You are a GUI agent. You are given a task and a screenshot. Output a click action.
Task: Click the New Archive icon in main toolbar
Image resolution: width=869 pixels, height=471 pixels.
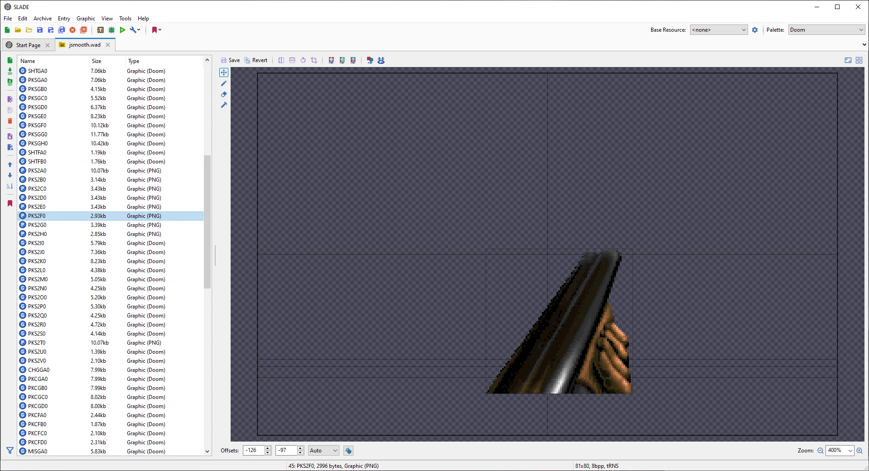point(7,30)
